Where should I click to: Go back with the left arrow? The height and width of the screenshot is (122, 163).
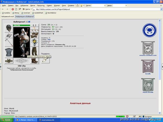(3, 9)
